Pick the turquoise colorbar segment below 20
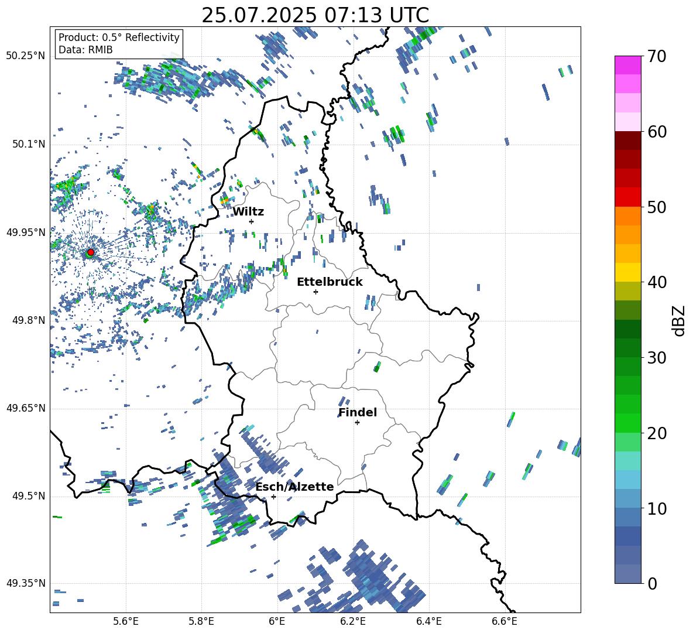 627,461
